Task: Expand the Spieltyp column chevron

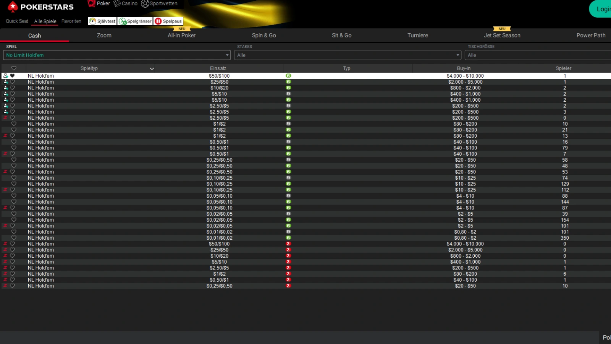Action: 152,69
